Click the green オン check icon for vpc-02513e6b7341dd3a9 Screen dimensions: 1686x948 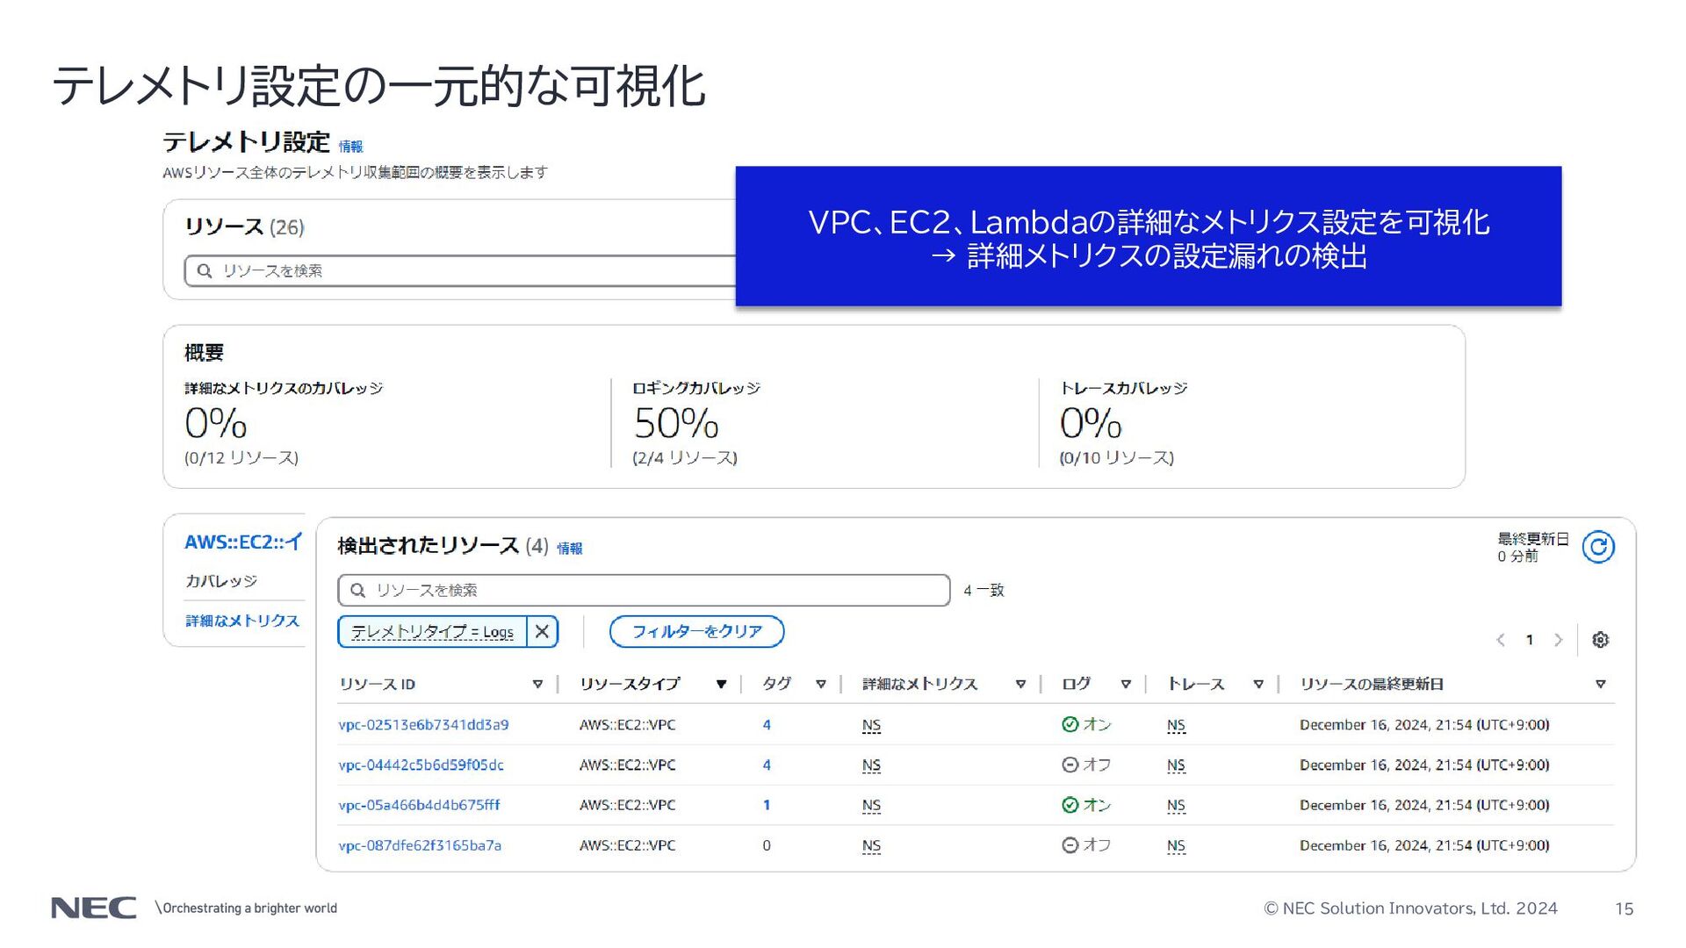pos(1070,724)
